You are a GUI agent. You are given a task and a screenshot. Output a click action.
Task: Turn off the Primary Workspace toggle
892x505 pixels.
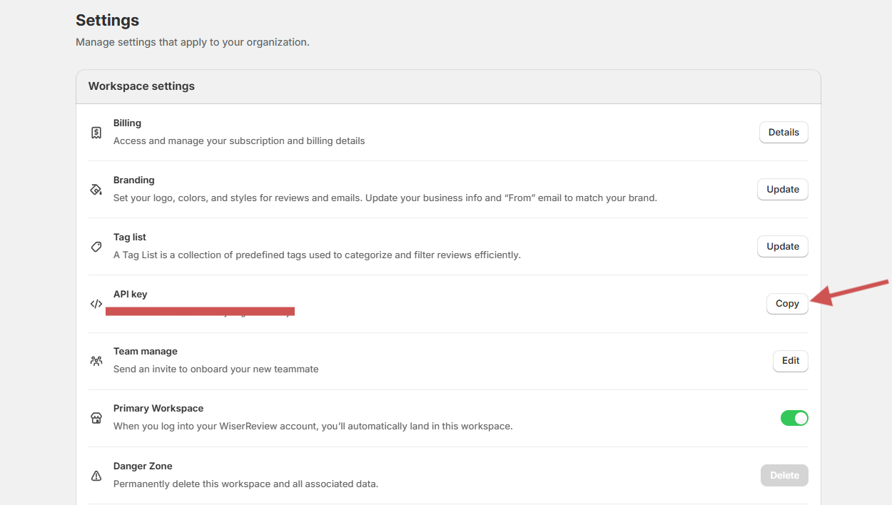click(794, 418)
